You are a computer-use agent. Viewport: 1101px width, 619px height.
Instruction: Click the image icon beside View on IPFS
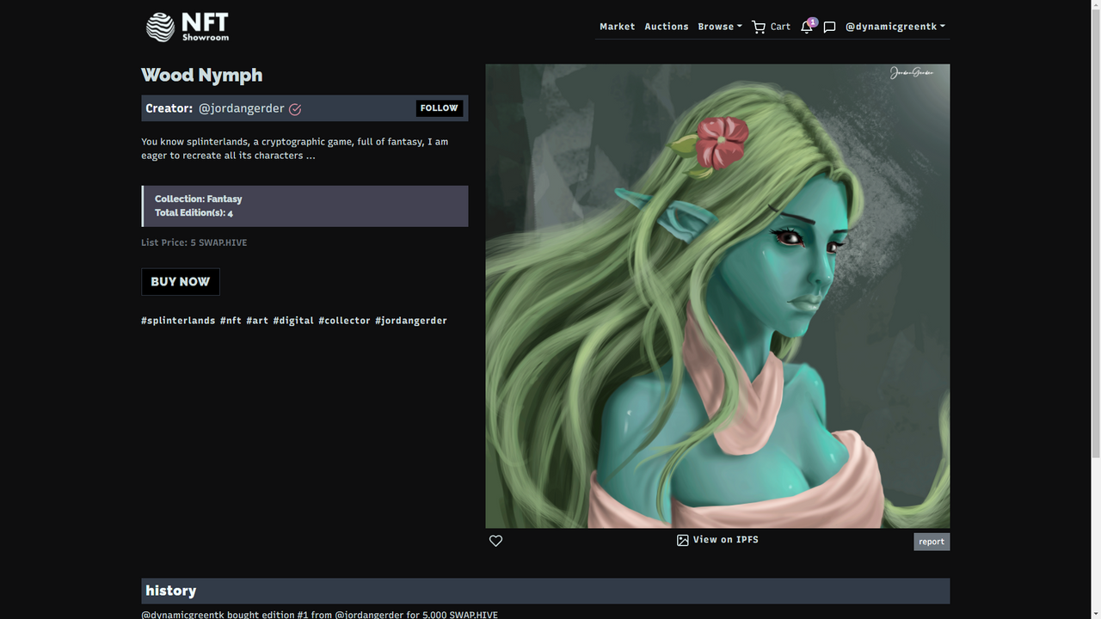pos(682,540)
